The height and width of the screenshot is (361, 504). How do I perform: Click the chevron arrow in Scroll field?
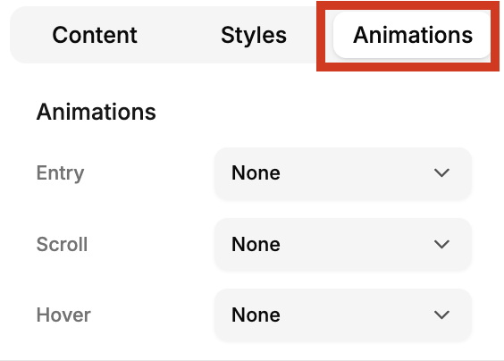tap(441, 244)
